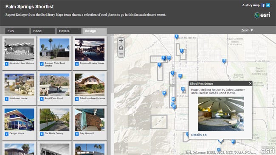Open Details link in Elrod Residence popup
The height and width of the screenshot is (155, 276).
point(199,135)
